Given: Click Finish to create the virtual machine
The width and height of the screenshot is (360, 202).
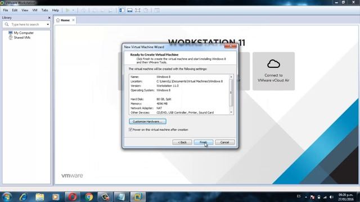Looking at the screenshot, I should [204, 142].
